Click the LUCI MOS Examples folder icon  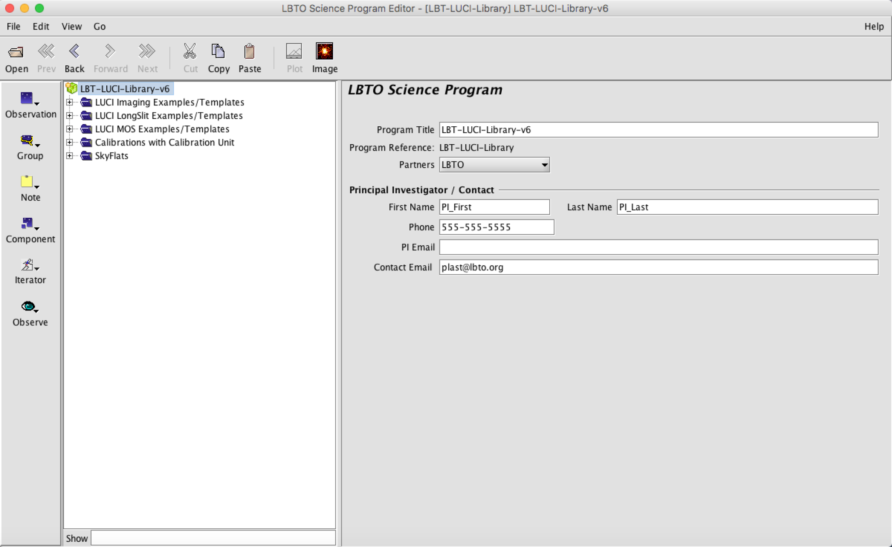click(86, 129)
